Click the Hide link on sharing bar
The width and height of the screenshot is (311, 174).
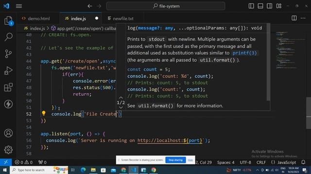(190, 160)
